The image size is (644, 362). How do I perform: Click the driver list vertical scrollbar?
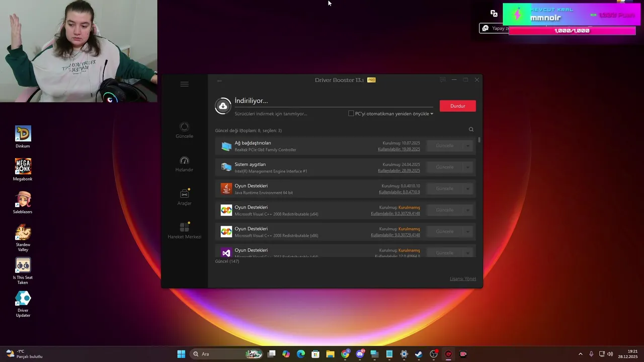479,140
